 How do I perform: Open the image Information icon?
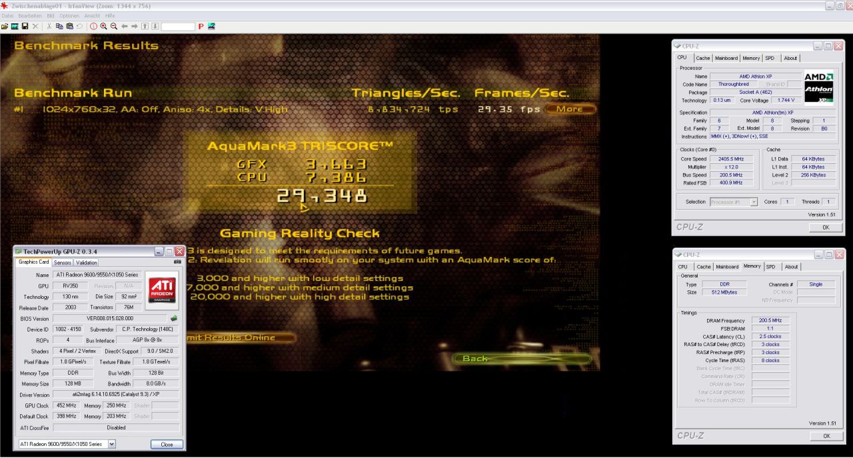[93, 26]
